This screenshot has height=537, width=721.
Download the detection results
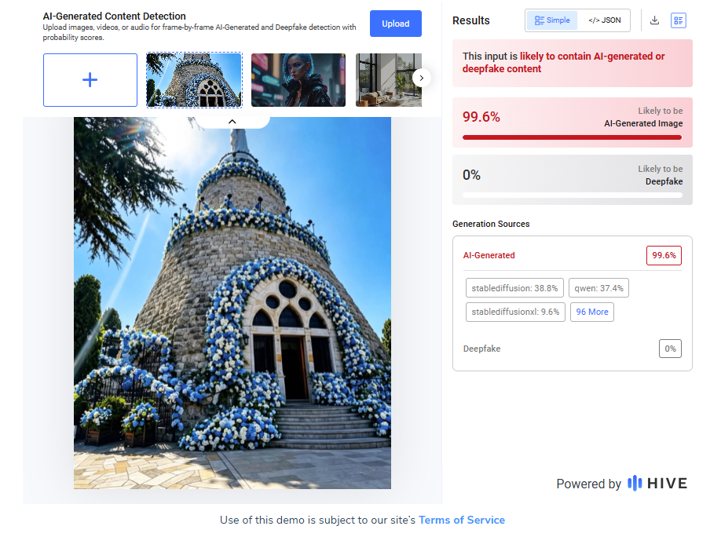[x=654, y=20]
